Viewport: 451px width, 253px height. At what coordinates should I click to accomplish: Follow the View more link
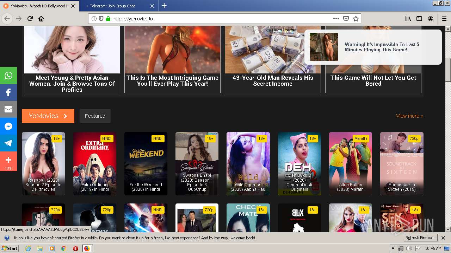tap(410, 116)
